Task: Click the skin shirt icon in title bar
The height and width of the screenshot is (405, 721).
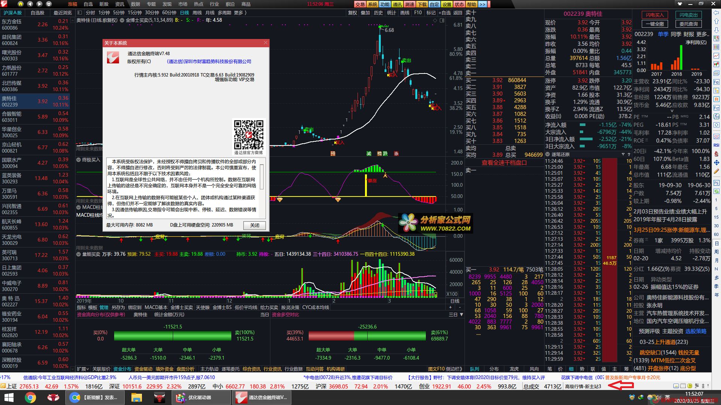Action: tap(680, 4)
